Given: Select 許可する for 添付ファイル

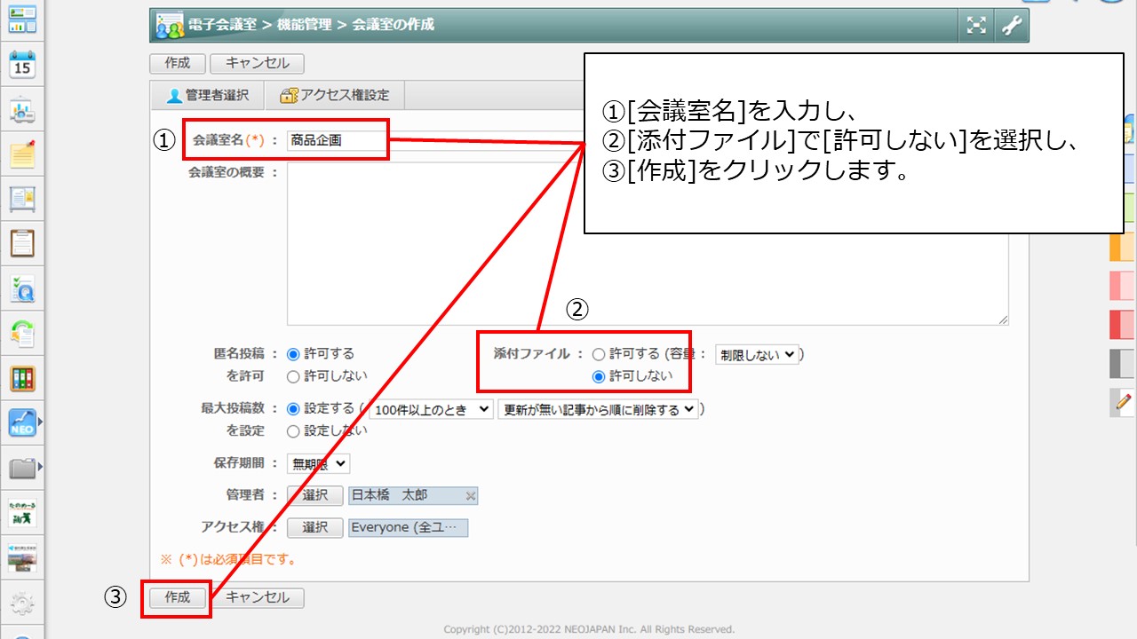Looking at the screenshot, I should pyautogui.click(x=598, y=354).
